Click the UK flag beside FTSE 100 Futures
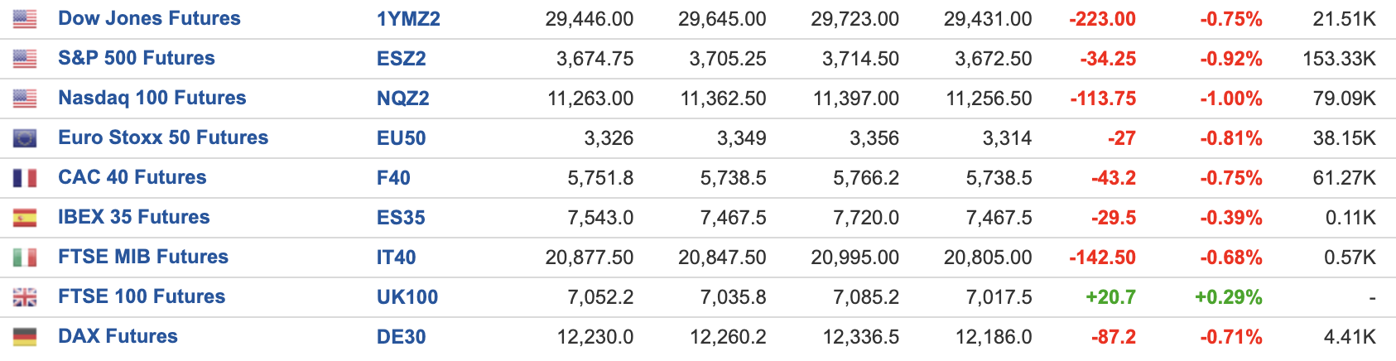This screenshot has width=1396, height=361. click(25, 297)
